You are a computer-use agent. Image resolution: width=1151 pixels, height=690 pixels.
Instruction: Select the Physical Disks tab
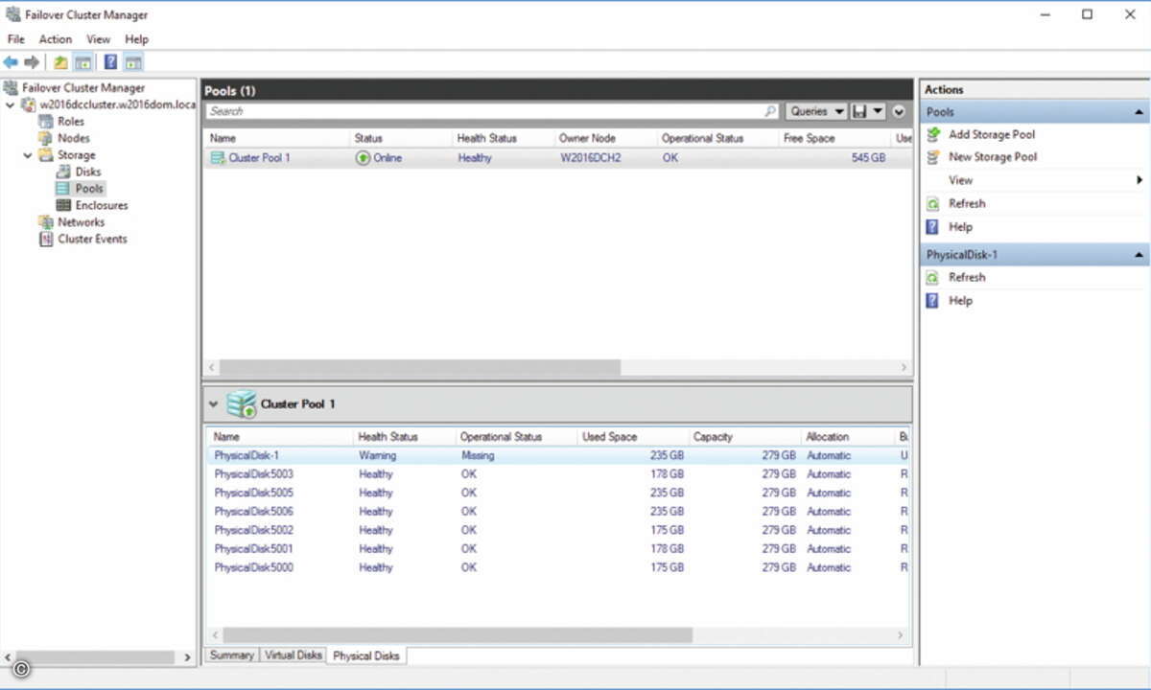tap(365, 655)
